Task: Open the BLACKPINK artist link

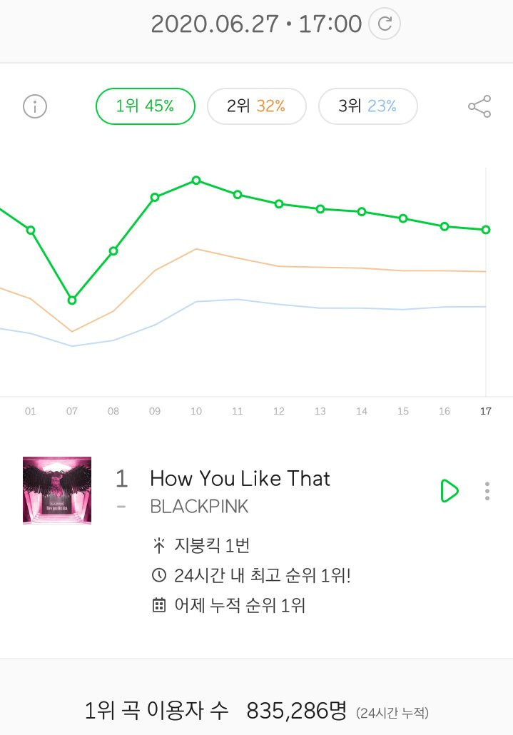Action: (x=199, y=507)
